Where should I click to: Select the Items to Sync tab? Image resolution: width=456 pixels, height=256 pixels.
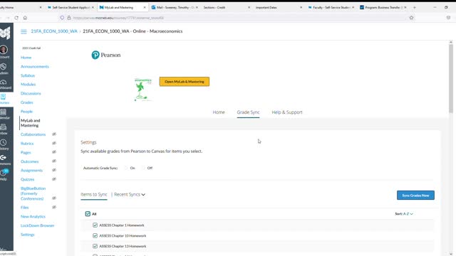(94, 194)
